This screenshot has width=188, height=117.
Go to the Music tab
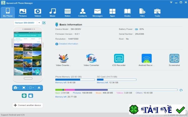53,13
